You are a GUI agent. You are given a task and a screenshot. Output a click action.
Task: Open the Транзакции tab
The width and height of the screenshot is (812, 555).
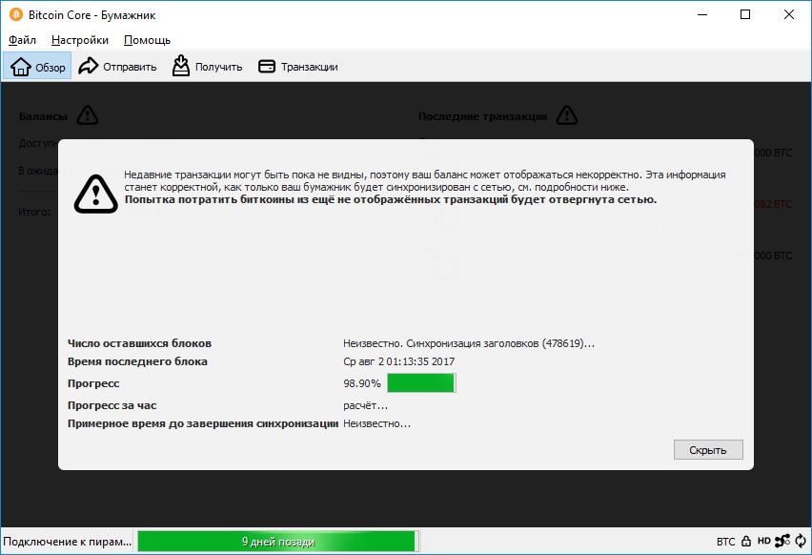coord(297,67)
